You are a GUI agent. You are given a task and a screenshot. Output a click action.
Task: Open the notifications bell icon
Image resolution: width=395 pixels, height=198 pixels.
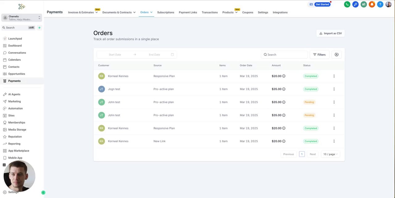click(x=372, y=4)
